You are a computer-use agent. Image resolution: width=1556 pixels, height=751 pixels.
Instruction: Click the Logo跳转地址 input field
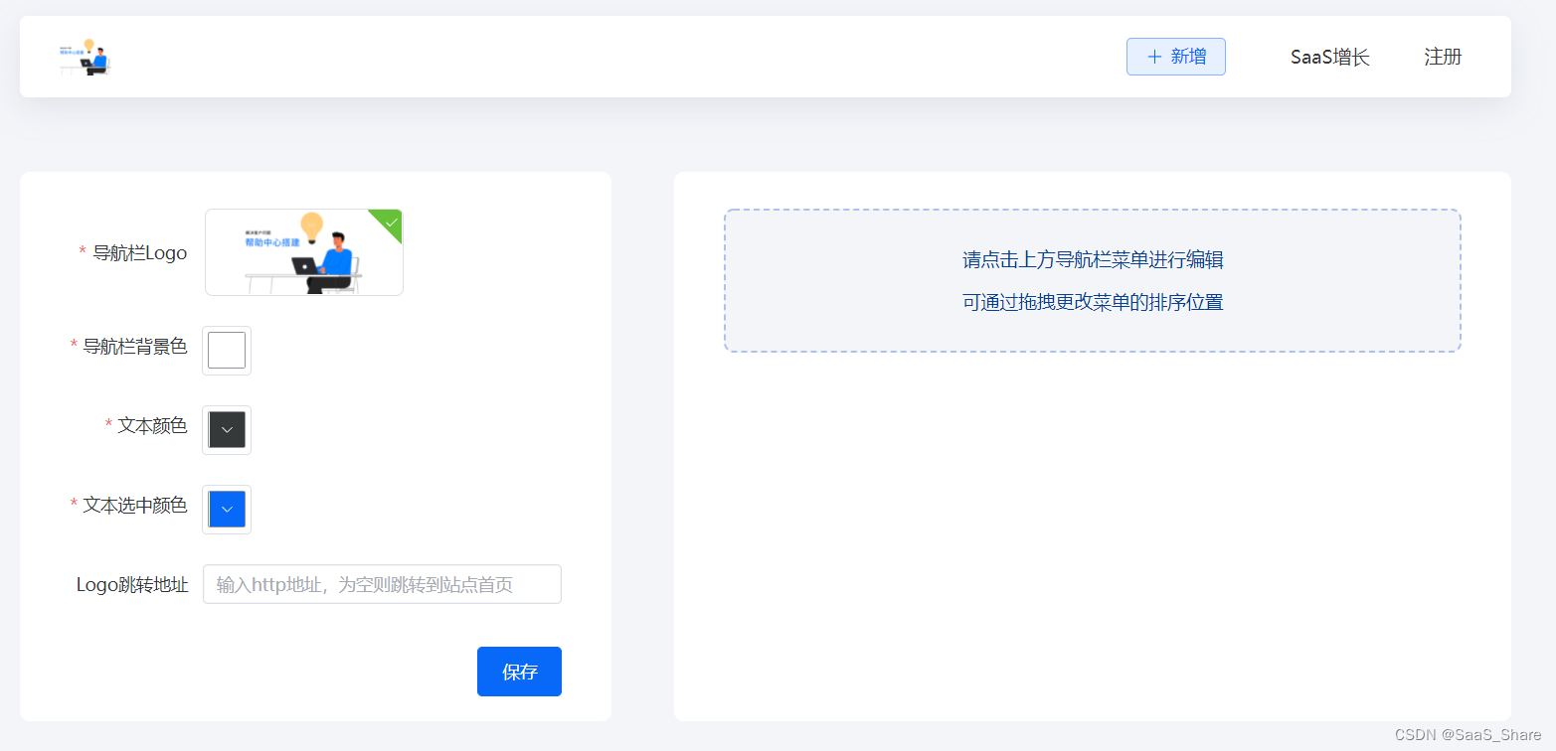pos(382,584)
